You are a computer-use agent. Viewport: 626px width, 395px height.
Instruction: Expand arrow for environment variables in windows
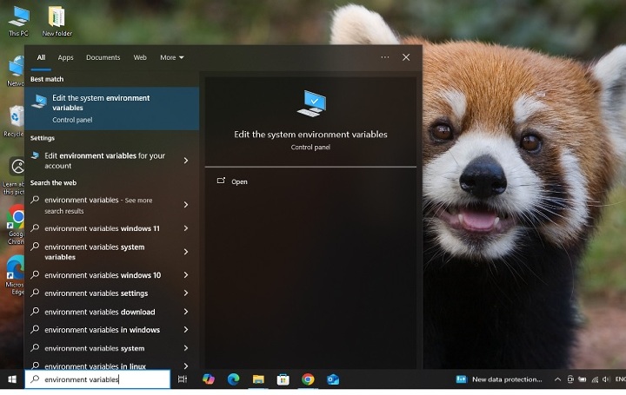[x=186, y=330]
